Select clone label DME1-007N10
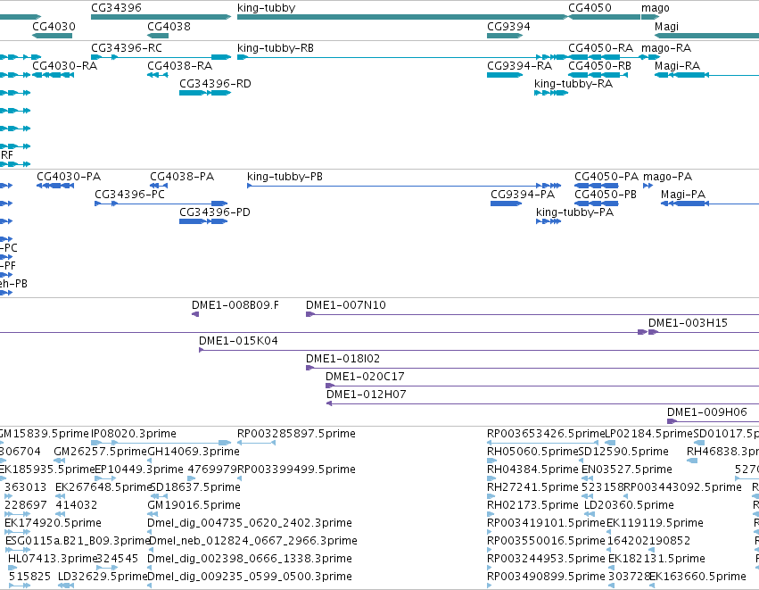Screen dimensions: 759x590 point(346,305)
